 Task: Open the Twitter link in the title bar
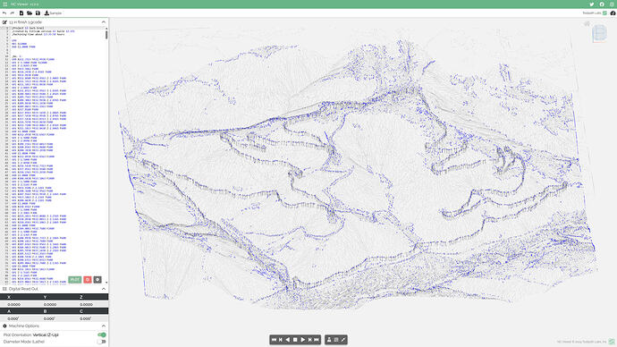pos(591,4)
